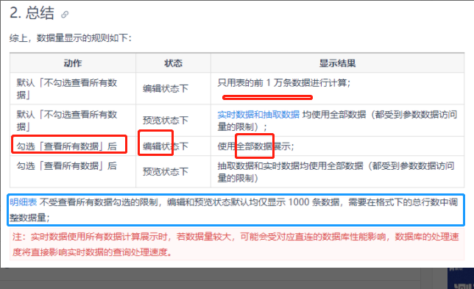The height and width of the screenshot is (289, 474).
Task: Select the cell 只用表的前 1 万条数据进行计算
Action: click(x=337, y=88)
